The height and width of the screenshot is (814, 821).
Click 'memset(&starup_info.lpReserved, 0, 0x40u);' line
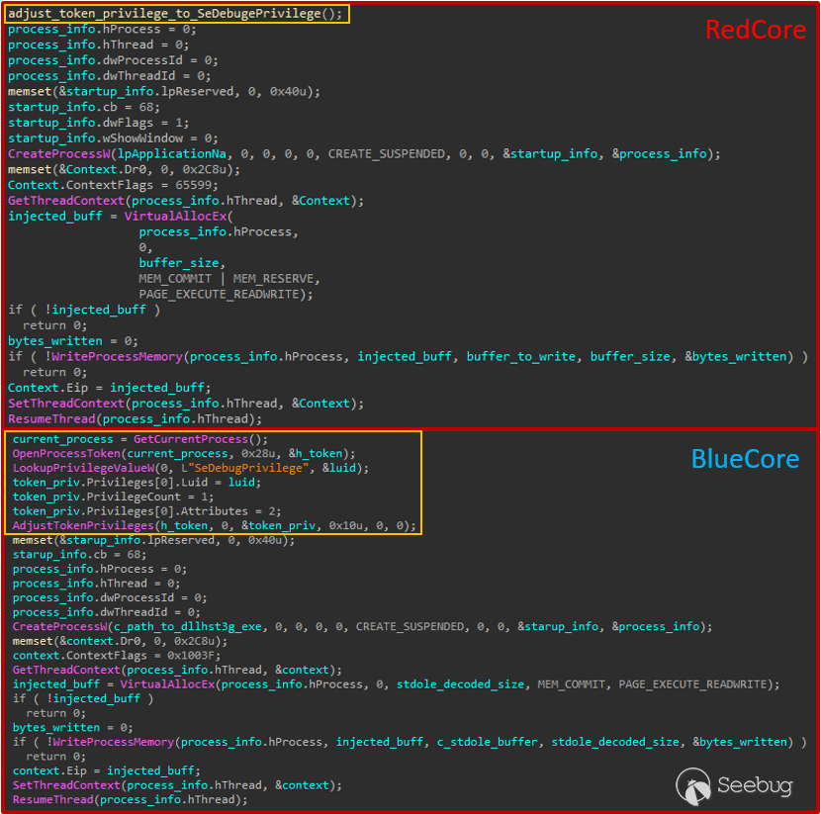point(153,540)
